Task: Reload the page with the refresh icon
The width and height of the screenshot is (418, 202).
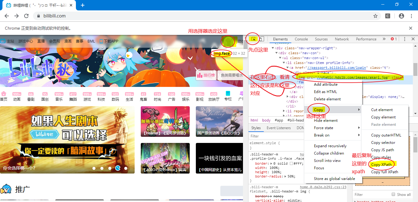Action: coord(26,16)
